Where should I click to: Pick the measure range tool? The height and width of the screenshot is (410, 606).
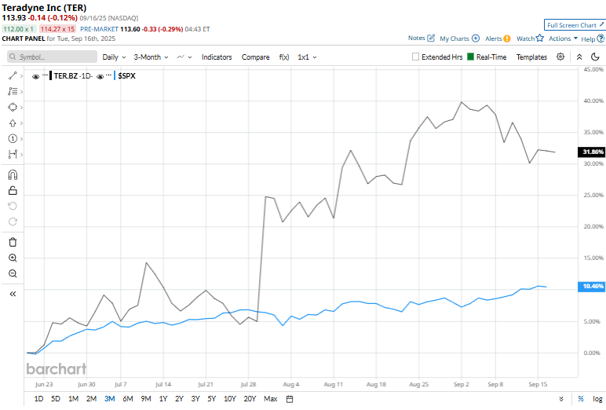[x=13, y=154]
